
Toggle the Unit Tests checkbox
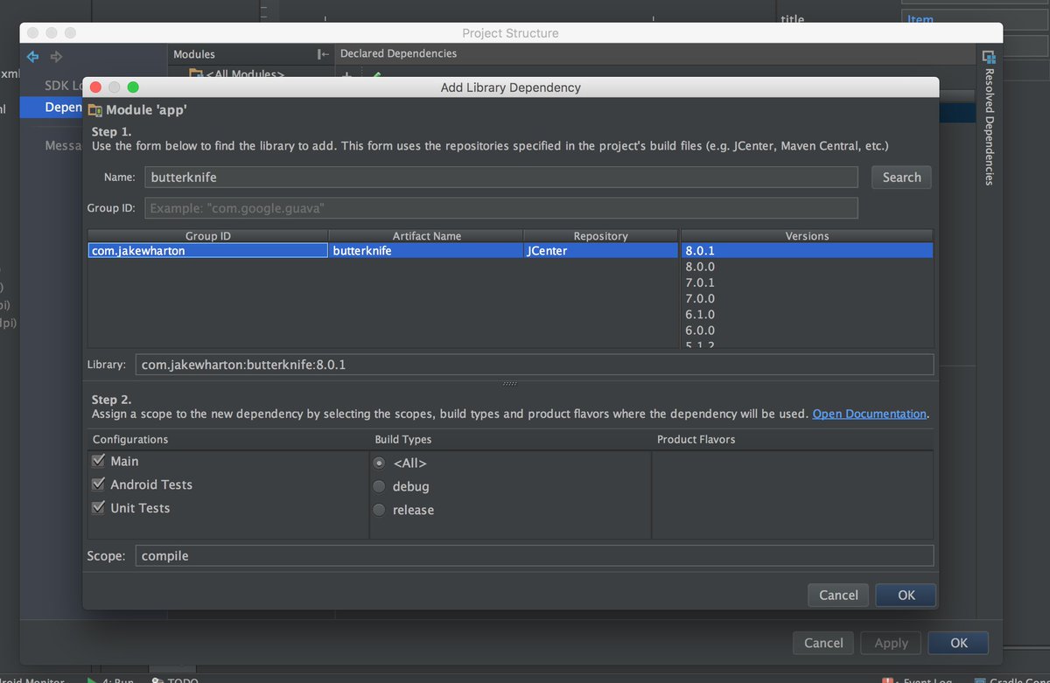point(98,508)
